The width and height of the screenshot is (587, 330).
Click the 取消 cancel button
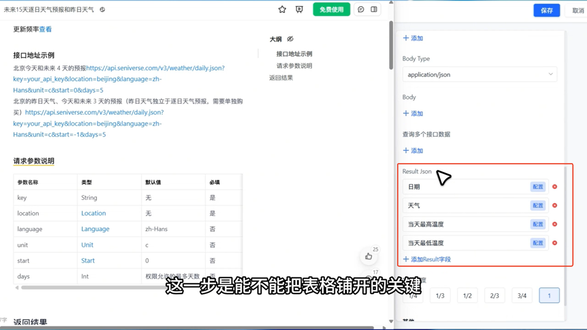tap(578, 10)
